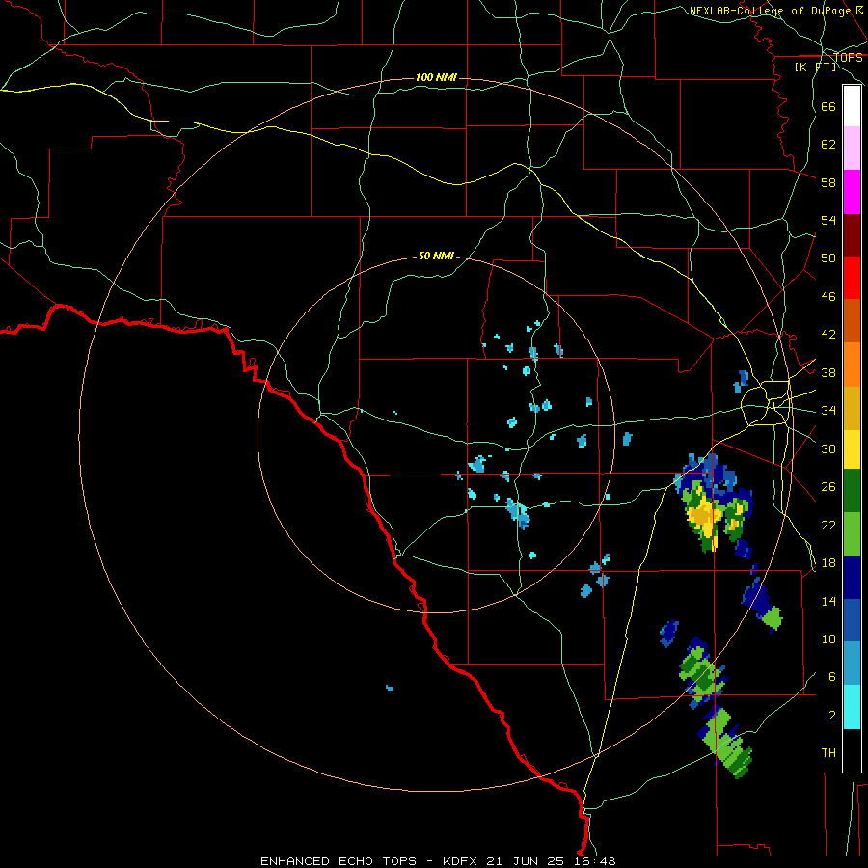868x868 pixels.
Task: Click the cyan 2 kft legend swatch
Action: 852,708
